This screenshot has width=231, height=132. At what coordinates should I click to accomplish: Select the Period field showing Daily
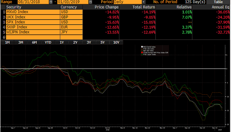click(x=128, y=2)
